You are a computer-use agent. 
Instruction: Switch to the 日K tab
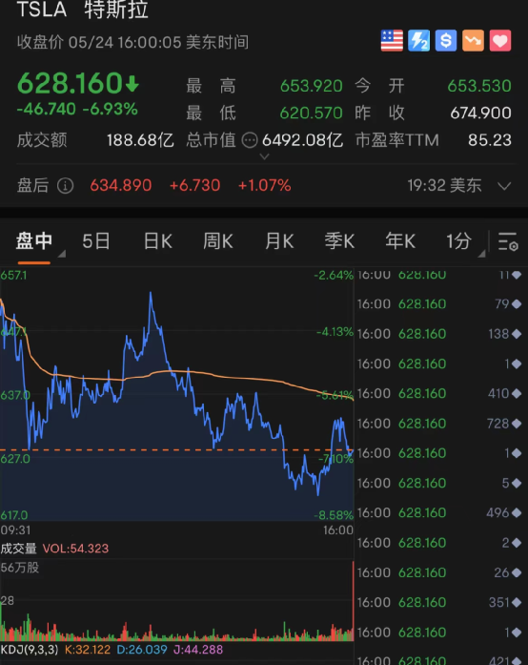157,241
